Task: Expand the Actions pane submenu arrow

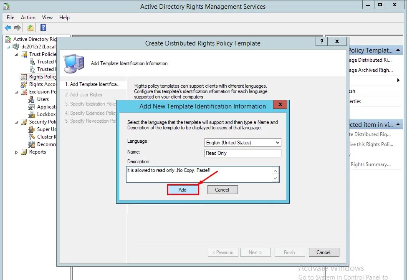Action: [x=398, y=81]
